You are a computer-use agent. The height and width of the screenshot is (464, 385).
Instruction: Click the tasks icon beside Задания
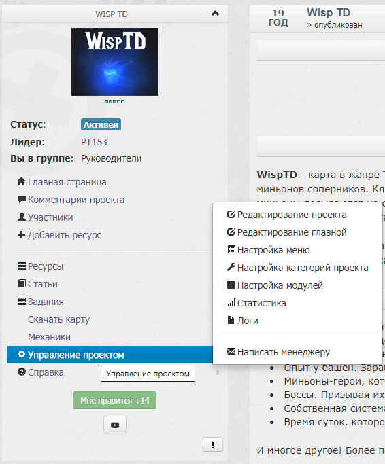(21, 301)
